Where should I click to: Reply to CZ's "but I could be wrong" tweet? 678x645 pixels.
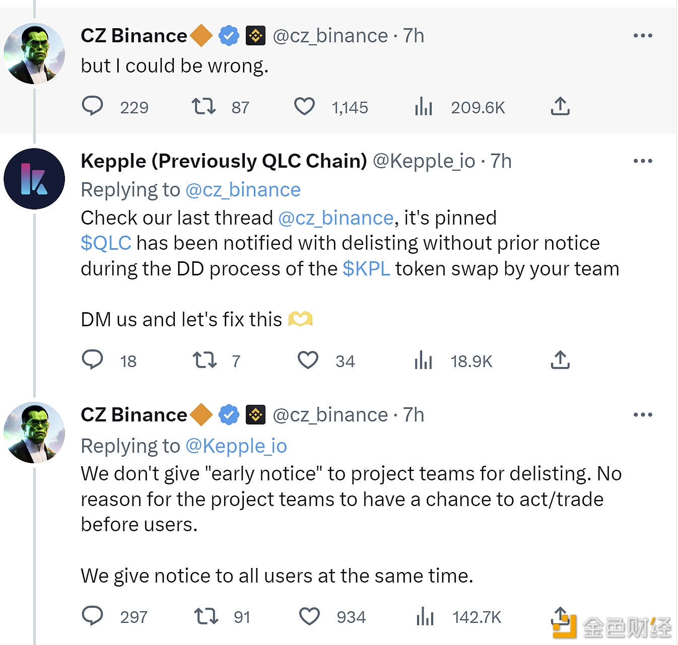pyautogui.click(x=93, y=106)
